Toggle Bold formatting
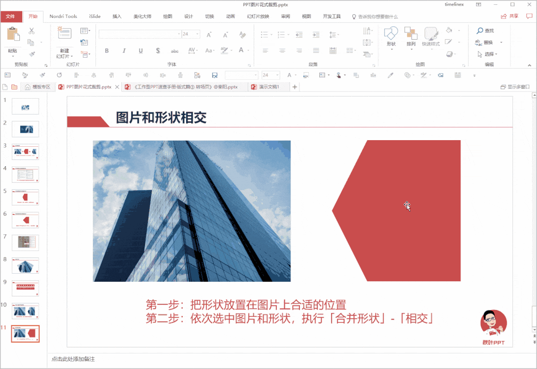The width and height of the screenshot is (537, 369). point(107,50)
